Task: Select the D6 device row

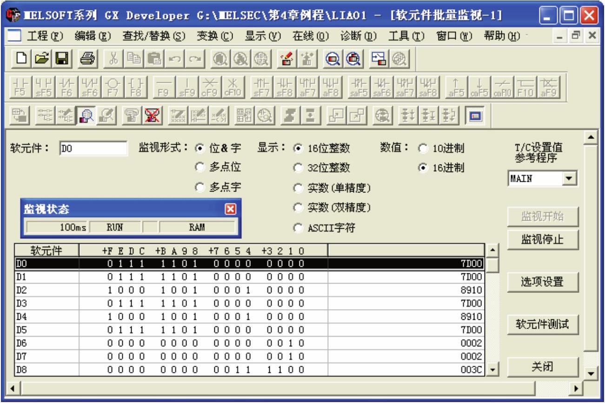Action: [249, 343]
